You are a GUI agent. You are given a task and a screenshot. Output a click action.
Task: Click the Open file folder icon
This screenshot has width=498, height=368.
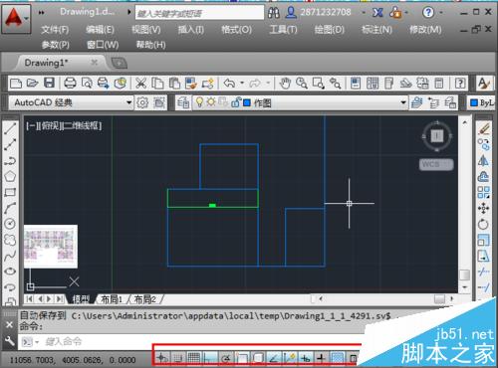click(32, 83)
